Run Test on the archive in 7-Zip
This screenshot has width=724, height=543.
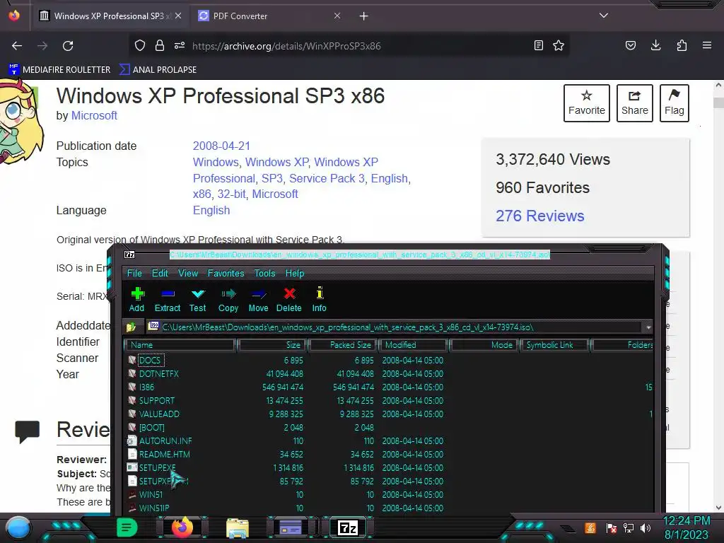pos(198,300)
